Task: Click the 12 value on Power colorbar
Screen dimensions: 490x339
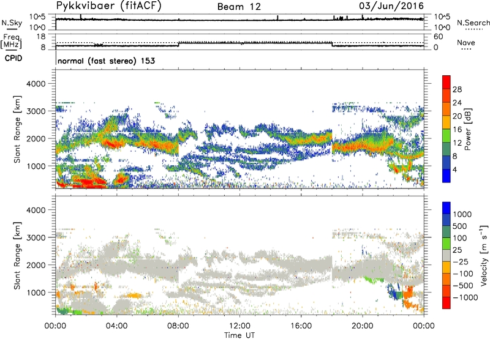Action: point(457,143)
